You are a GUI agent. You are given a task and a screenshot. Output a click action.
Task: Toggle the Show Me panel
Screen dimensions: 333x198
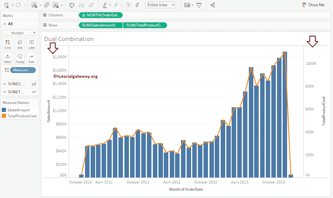point(313,5)
